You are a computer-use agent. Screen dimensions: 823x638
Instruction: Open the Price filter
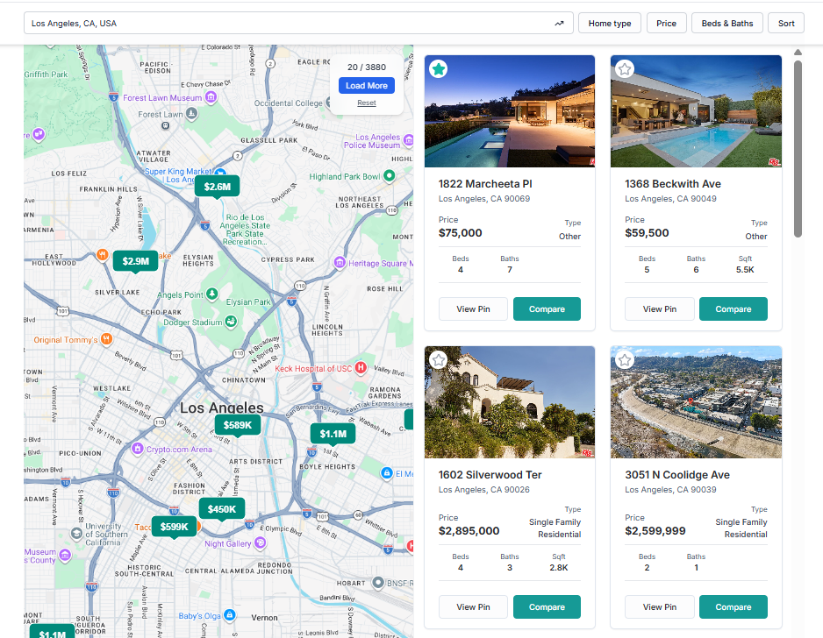(x=666, y=23)
